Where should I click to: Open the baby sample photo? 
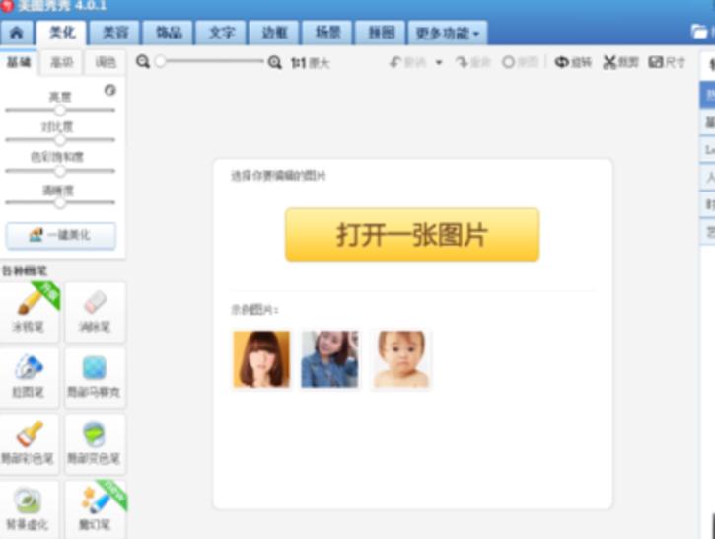pyautogui.click(x=400, y=359)
